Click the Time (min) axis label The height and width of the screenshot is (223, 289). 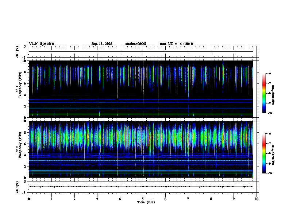pyautogui.click(x=146, y=202)
